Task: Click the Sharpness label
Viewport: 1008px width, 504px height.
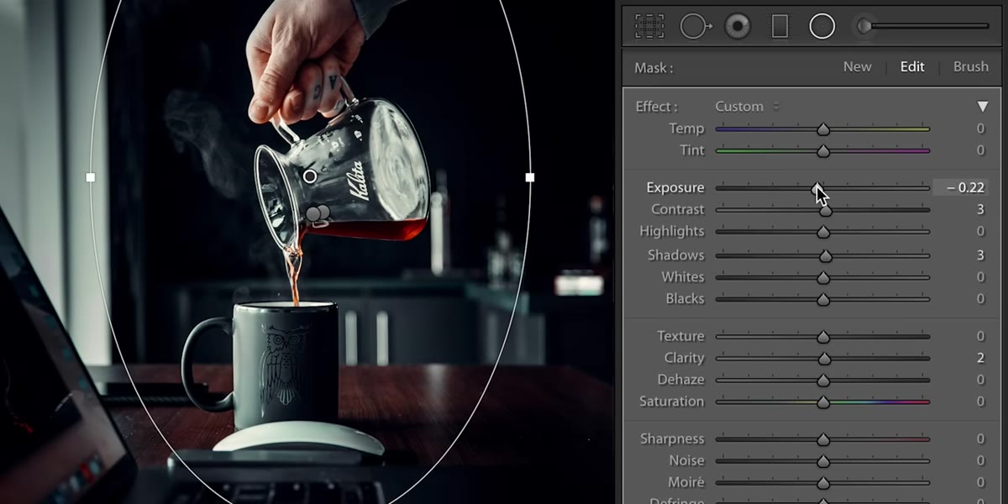Action: pyautogui.click(x=672, y=438)
